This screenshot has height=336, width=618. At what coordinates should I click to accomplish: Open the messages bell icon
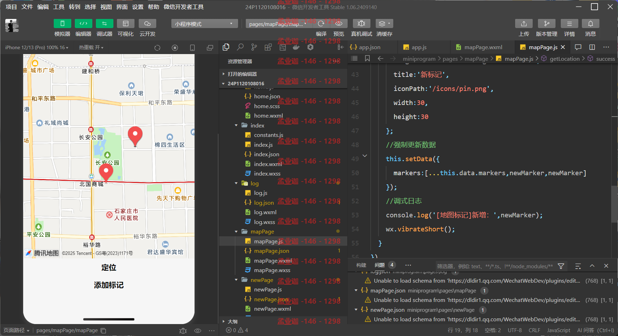click(590, 24)
